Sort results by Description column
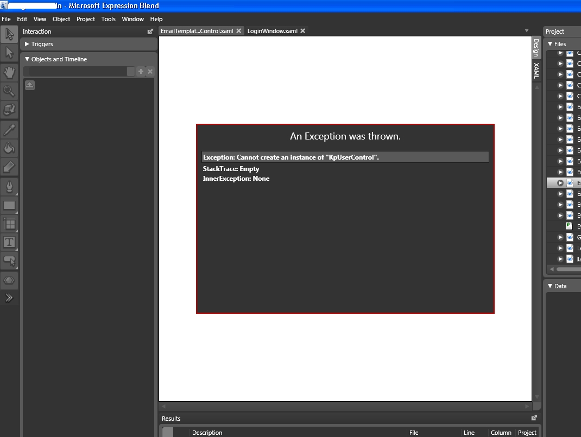Screen dimensions: 581x437 [x=207, y=433]
